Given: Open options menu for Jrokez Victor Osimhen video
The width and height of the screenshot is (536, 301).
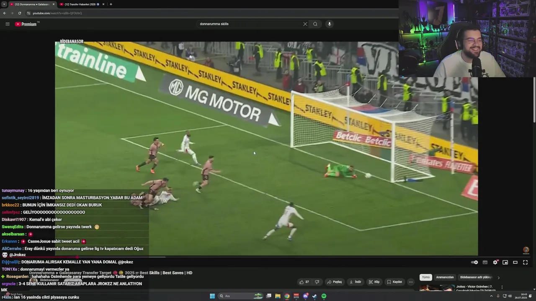Looking at the screenshot, I should click(502, 287).
